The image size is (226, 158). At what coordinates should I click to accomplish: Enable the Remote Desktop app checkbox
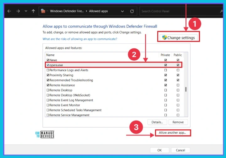(x=48, y=90)
